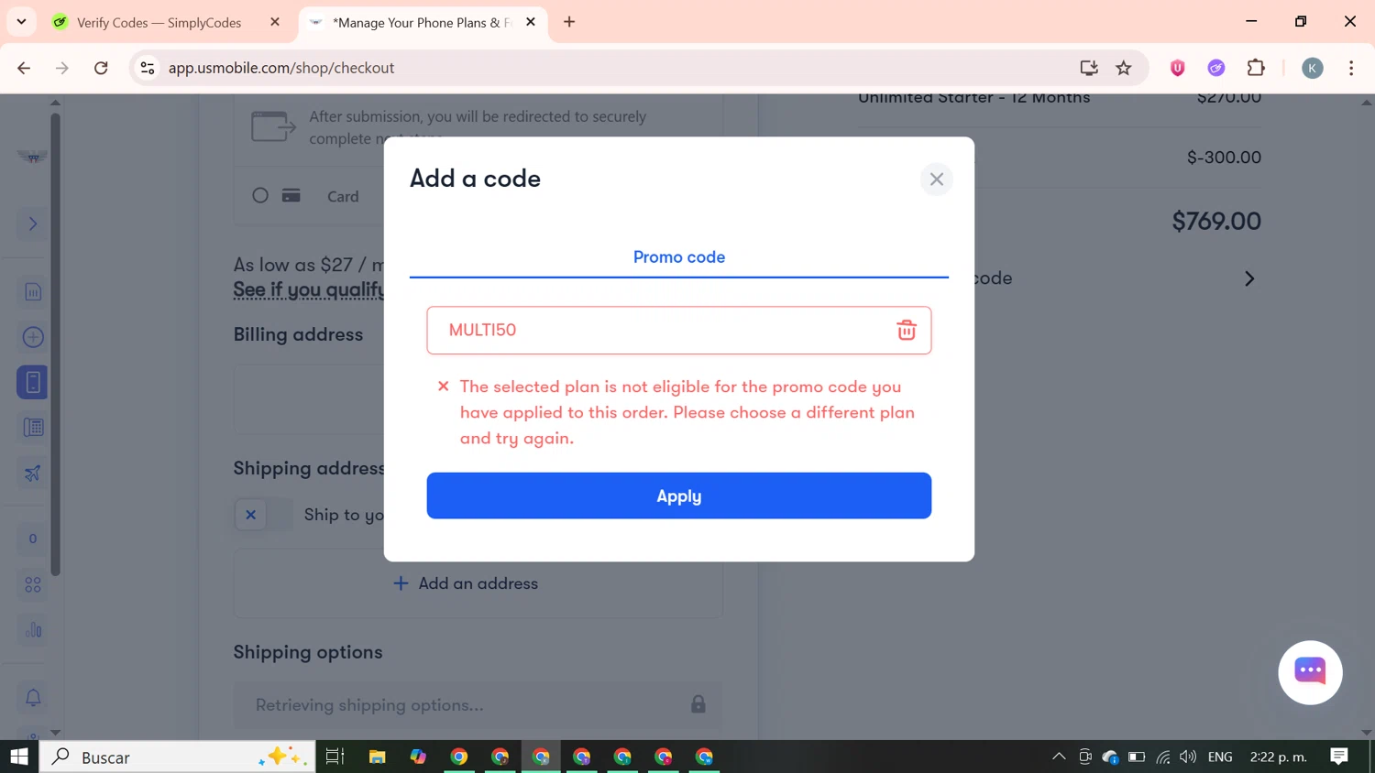This screenshot has height=773, width=1375.
Task: Delete the MULTI50 code with trash icon
Action: tap(906, 330)
